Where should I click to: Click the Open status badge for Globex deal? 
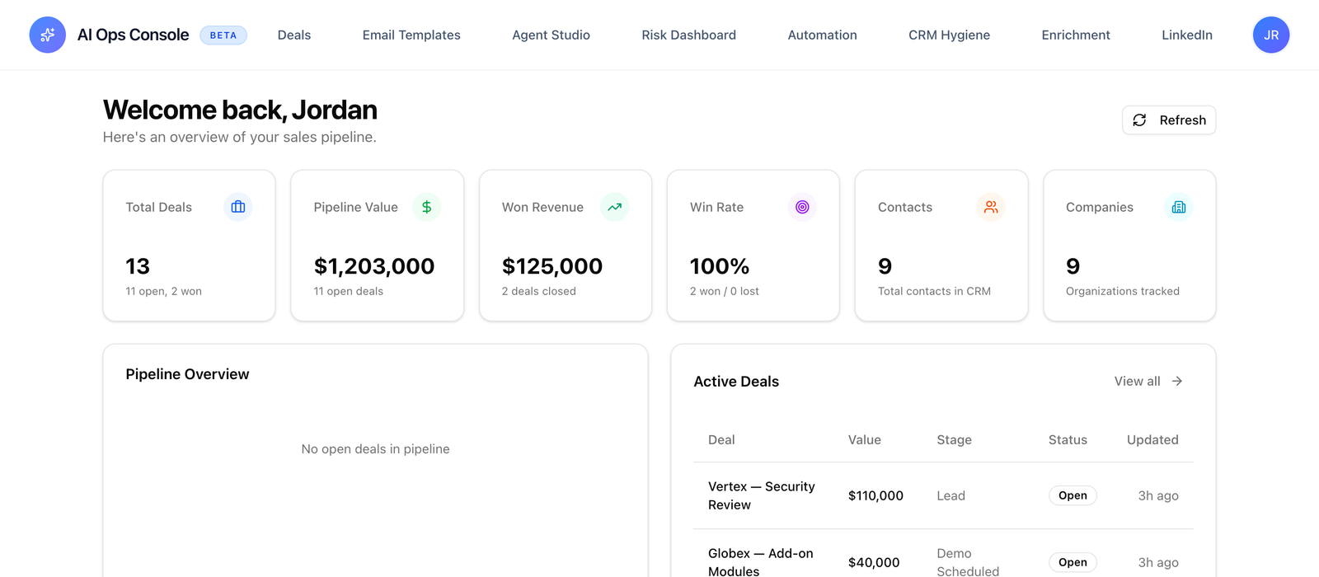(1073, 562)
